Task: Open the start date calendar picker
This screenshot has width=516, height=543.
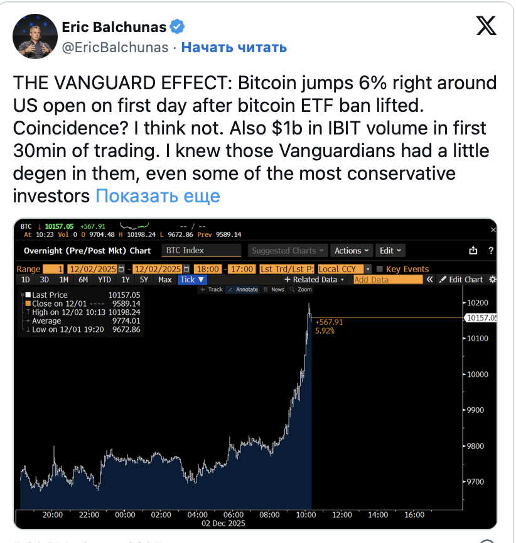Action: [121, 269]
